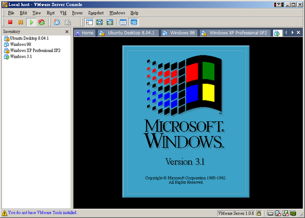Viewport: 305px width, 218px height.
Task: Click 'You do not have VMware Tools installed' message
Action: (x=43, y=212)
